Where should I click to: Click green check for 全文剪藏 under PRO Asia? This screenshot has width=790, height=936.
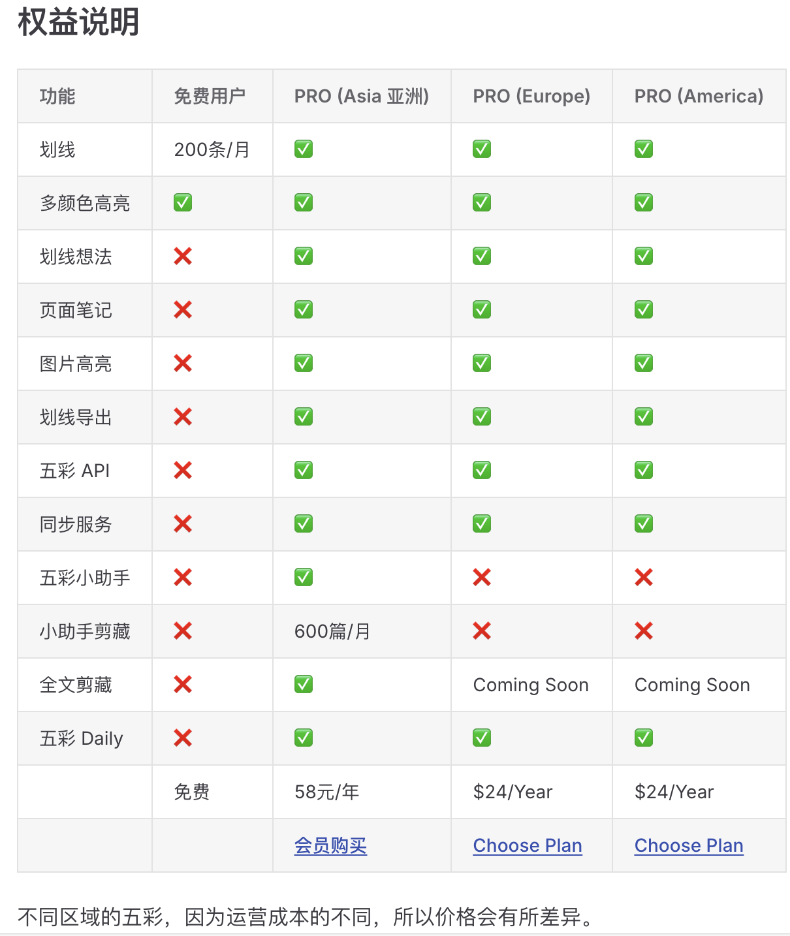click(x=304, y=685)
